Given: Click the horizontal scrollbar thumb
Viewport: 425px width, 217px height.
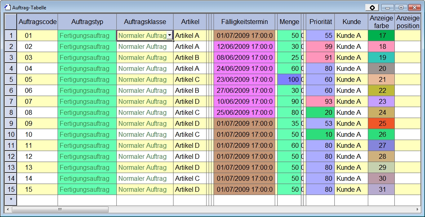Looking at the screenshot, I should [60, 209].
